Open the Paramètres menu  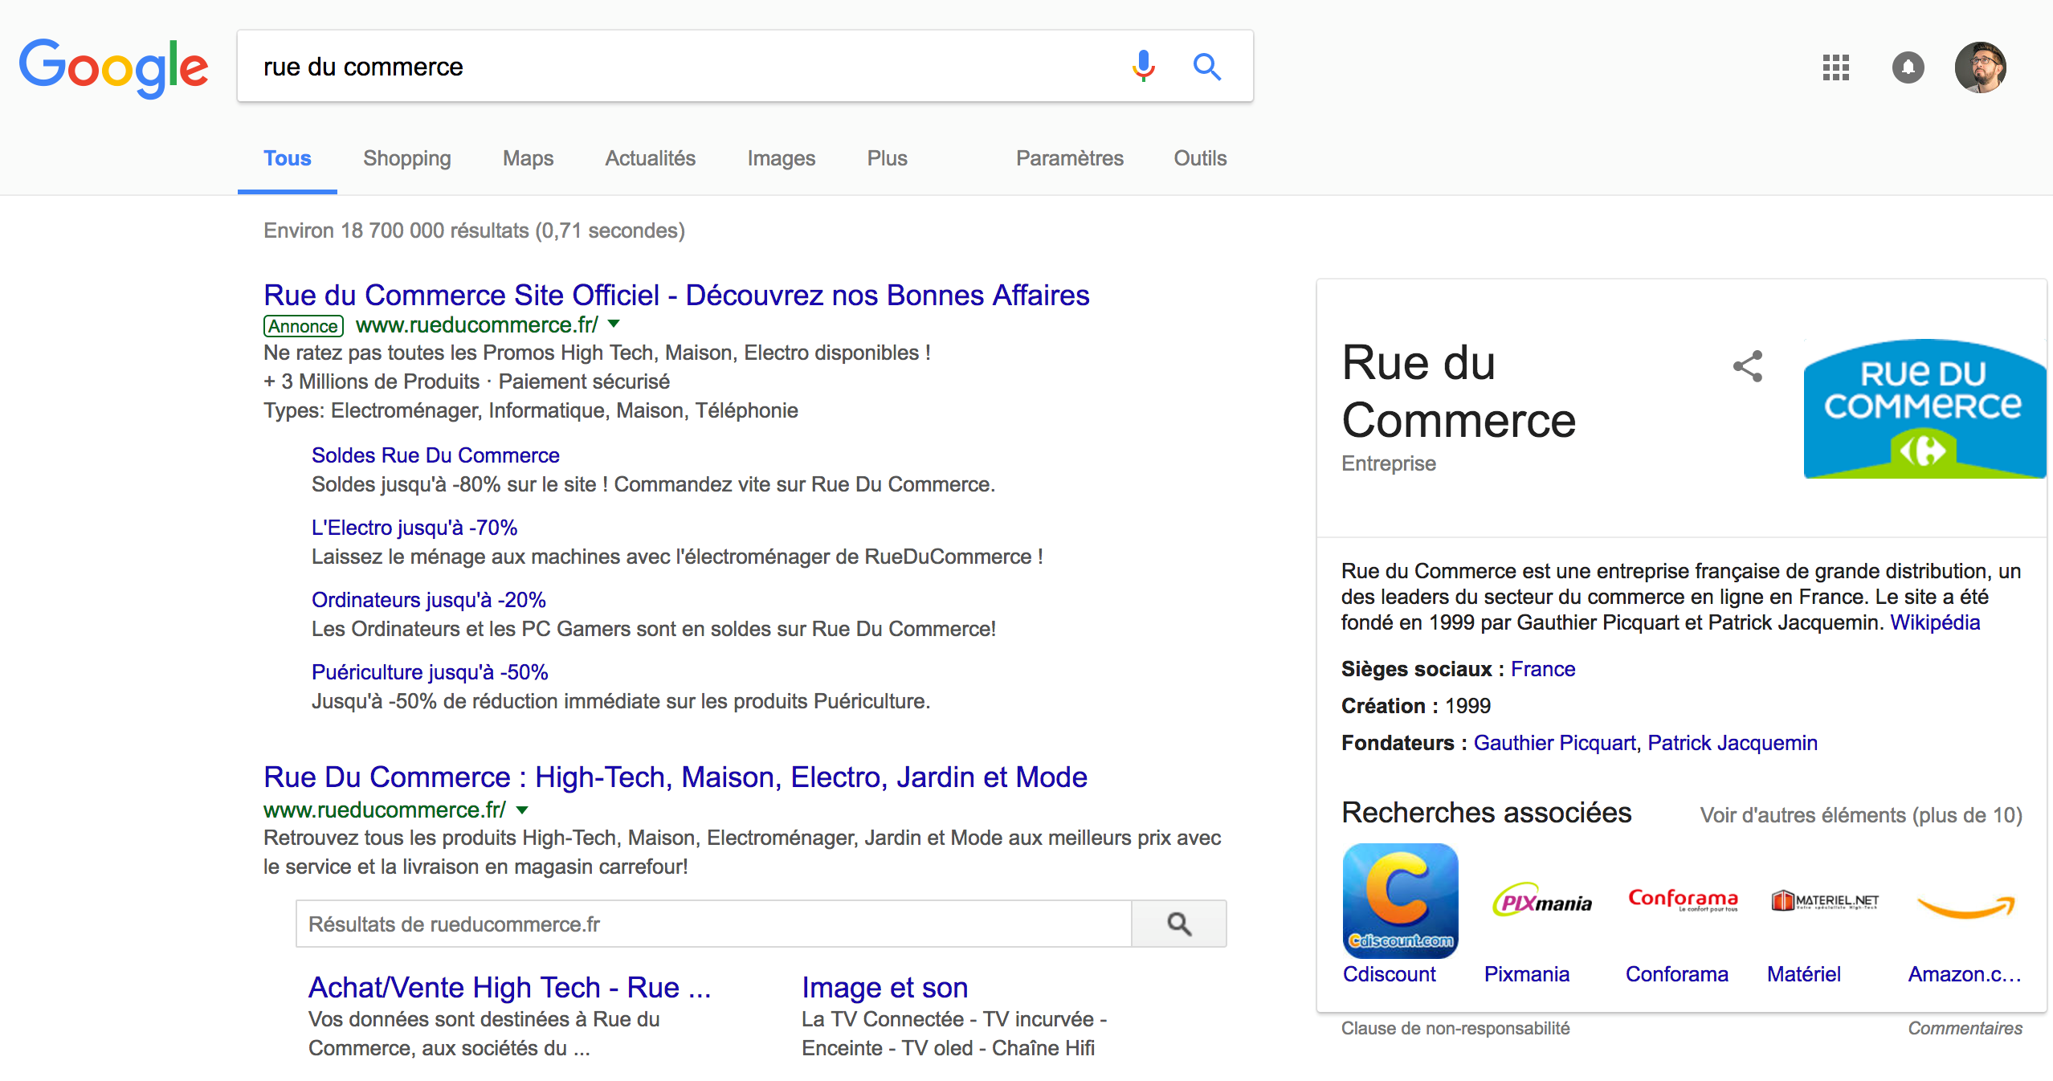tap(1070, 158)
